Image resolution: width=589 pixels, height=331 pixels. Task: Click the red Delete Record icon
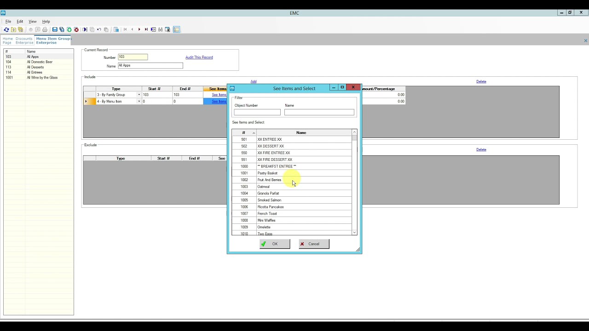[76, 29]
